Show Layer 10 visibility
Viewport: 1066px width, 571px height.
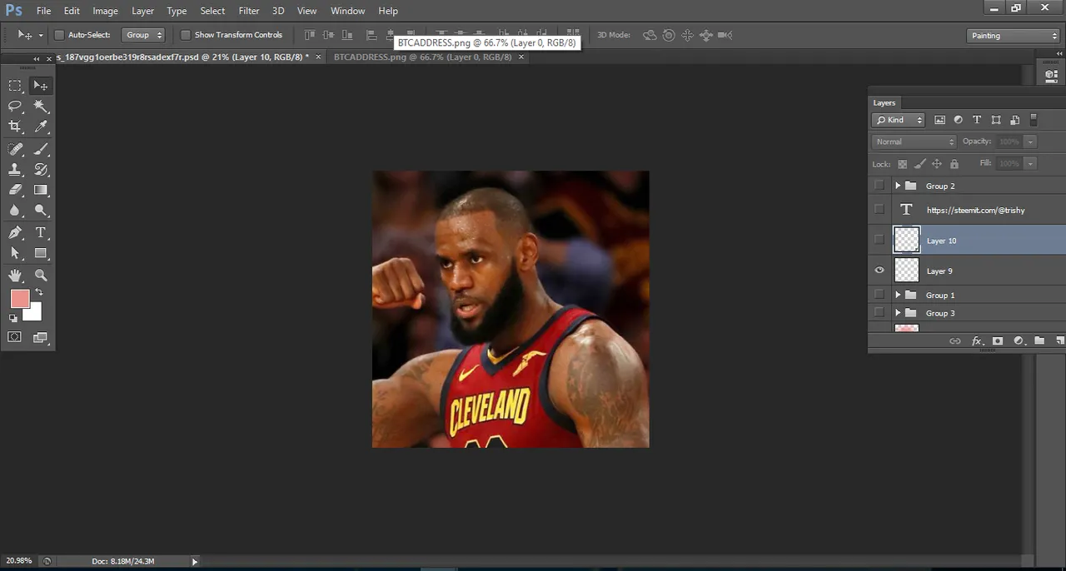(x=879, y=241)
